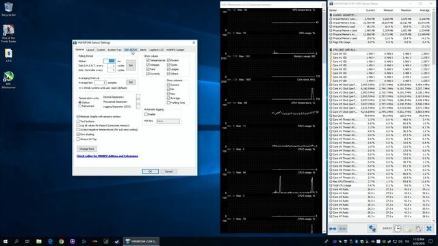This screenshot has width=438, height=246.
Task: Launch Microsoft Edge from the taskbar
Action: click(x=50, y=241)
